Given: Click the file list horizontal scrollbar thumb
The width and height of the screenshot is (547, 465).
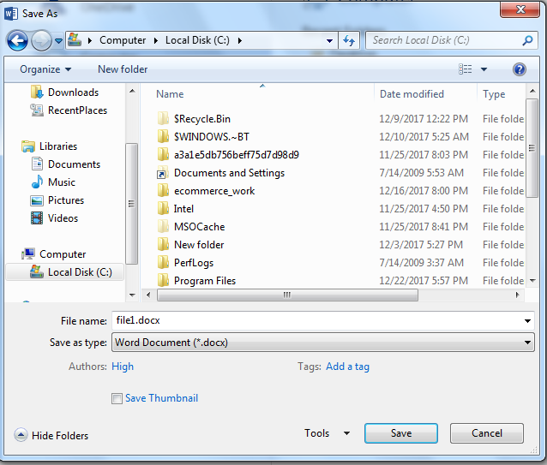Looking at the screenshot, I should point(287,295).
